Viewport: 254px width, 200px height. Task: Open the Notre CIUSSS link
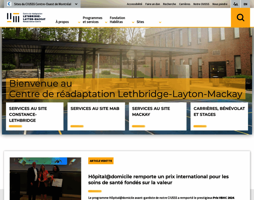[201, 4]
